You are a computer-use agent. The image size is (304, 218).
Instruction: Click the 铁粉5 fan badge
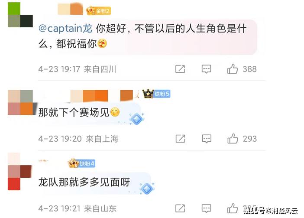click(156, 94)
